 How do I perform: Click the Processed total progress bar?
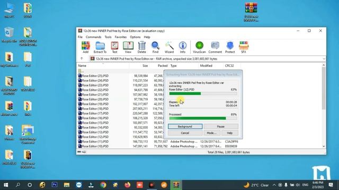point(203,118)
